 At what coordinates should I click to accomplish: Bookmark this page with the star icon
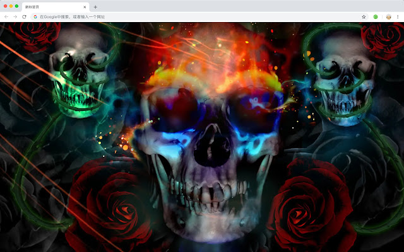coord(364,17)
